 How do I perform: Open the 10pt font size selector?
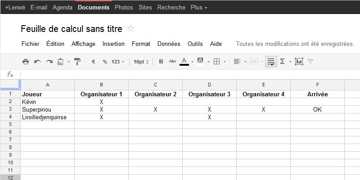pyautogui.click(x=141, y=62)
